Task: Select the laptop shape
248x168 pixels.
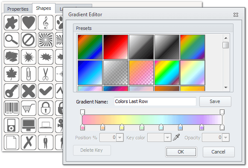Action: (46, 125)
